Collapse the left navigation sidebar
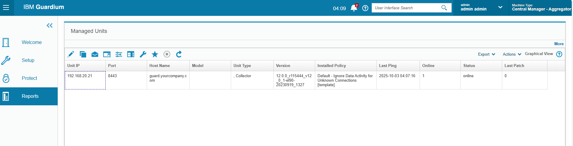Image resolution: width=573 pixels, height=146 pixels. [x=50, y=25]
